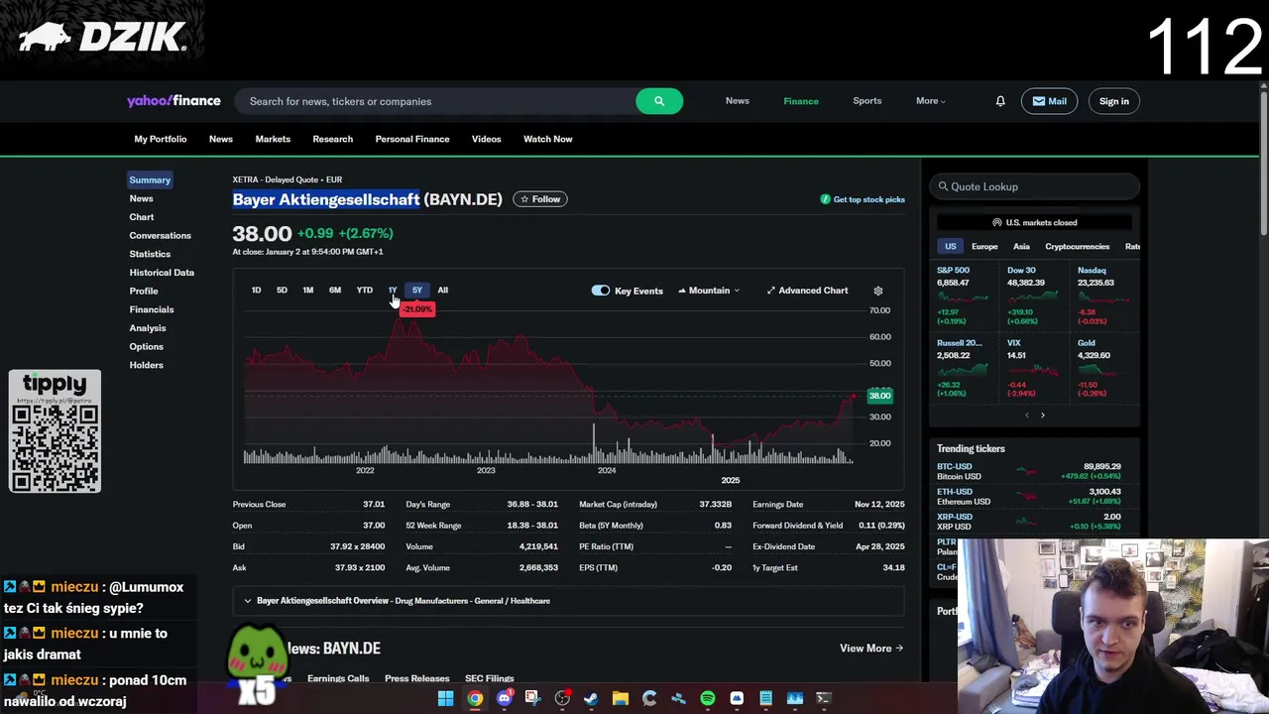Image resolution: width=1269 pixels, height=714 pixels.
Task: Open the Personal Finance menu
Action: pos(412,139)
